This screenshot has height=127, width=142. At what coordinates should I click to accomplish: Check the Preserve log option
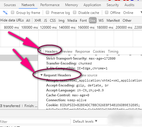47,12
